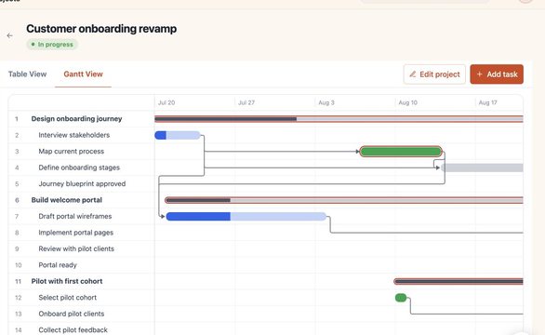Select the Build welcome portal group

pyautogui.click(x=66, y=200)
